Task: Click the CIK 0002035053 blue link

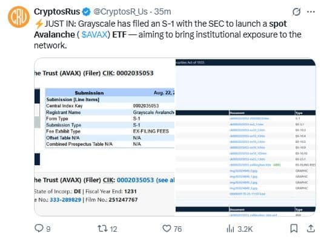Action: click(135, 180)
